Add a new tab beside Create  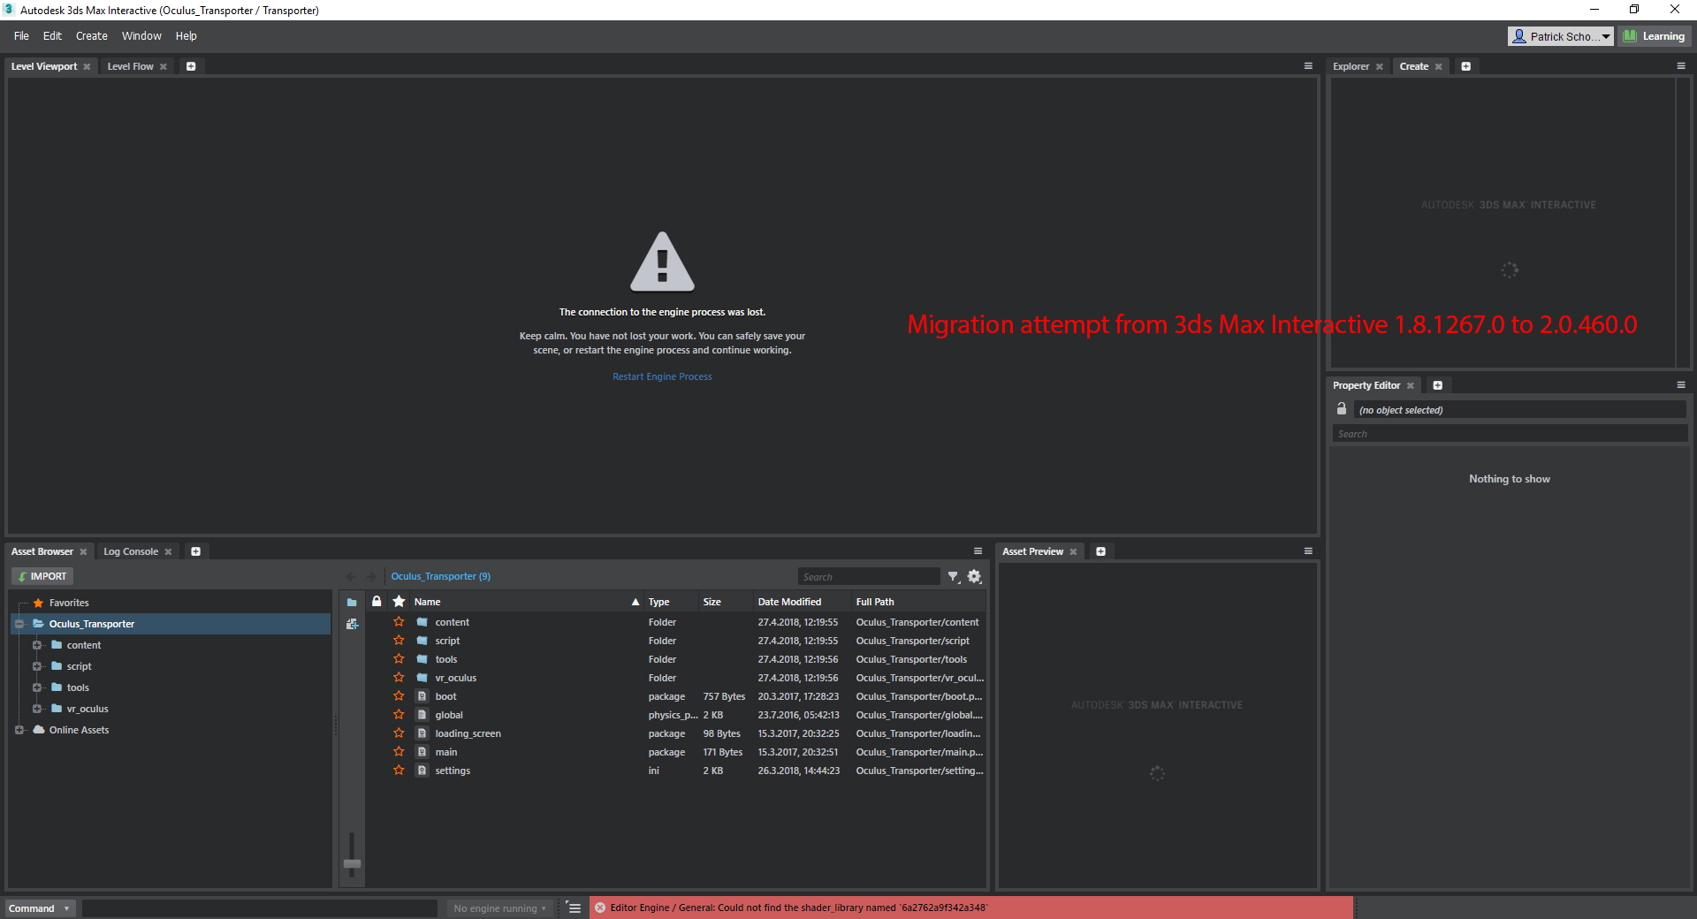[1466, 66]
